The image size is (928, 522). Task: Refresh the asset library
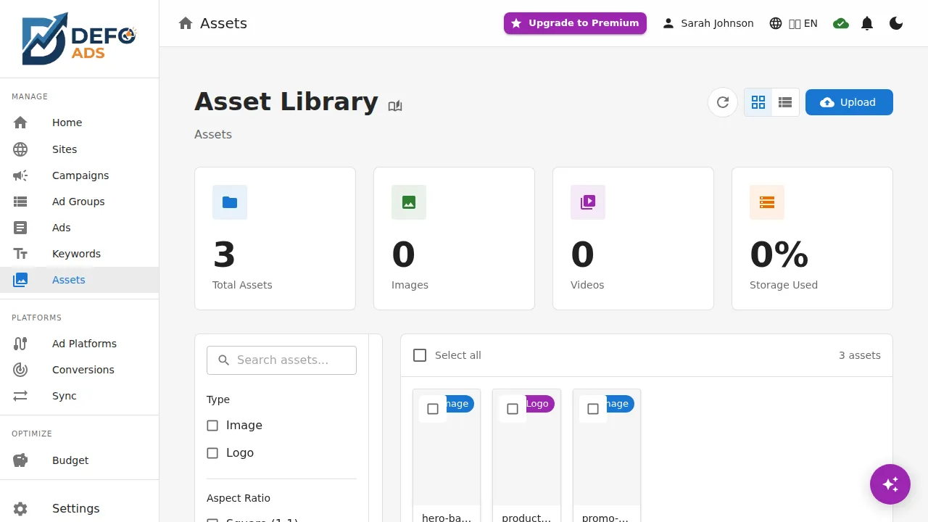[x=723, y=102]
